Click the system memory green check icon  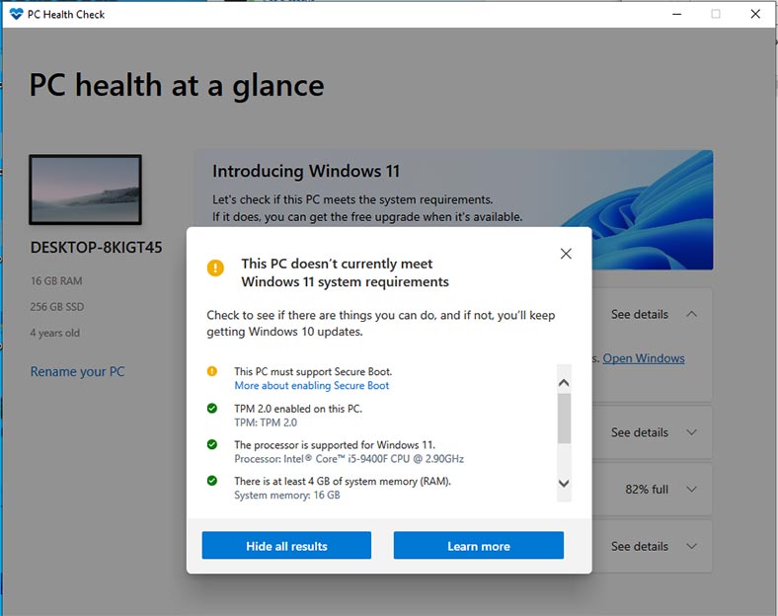pyautogui.click(x=212, y=481)
